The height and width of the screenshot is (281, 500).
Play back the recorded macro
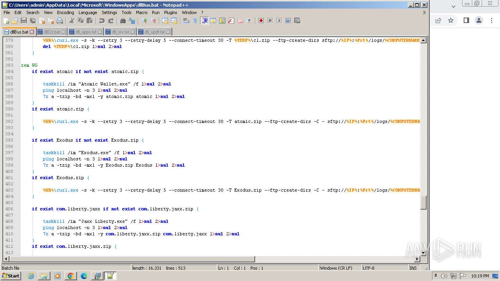(x=279, y=21)
